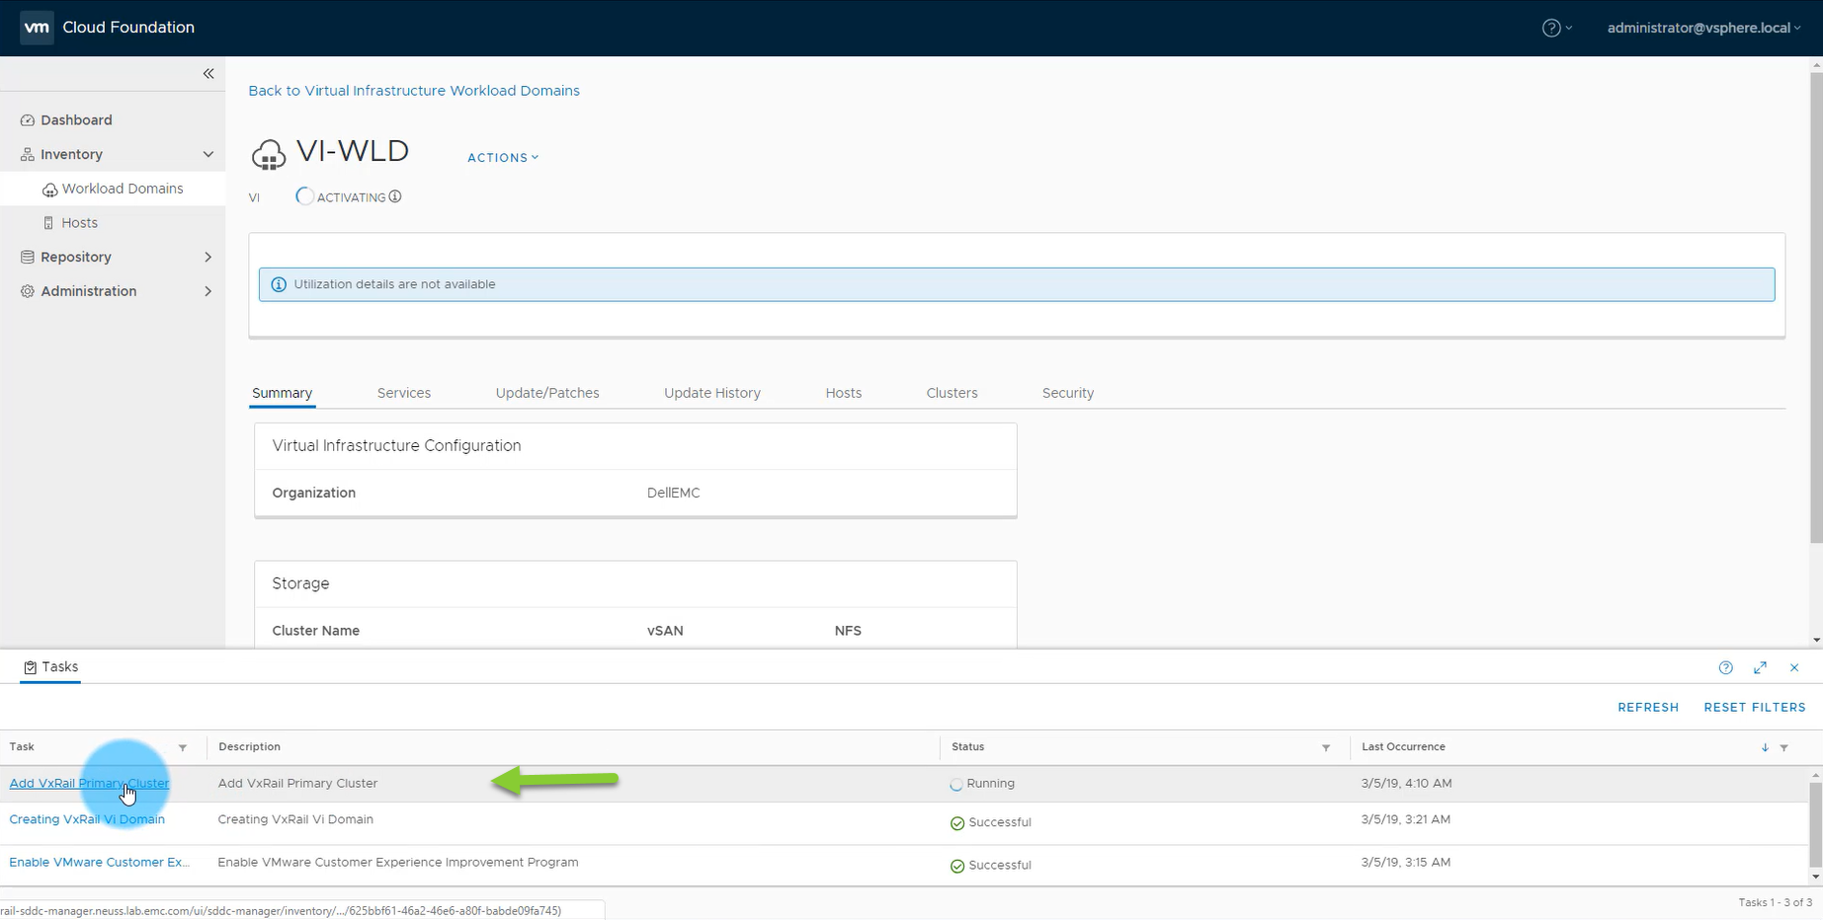The width and height of the screenshot is (1823, 920).
Task: Filter the Task column
Action: (x=183, y=748)
